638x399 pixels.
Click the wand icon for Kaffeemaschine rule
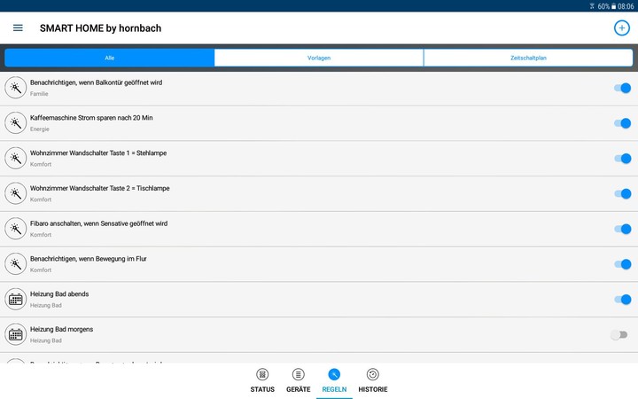[x=15, y=123]
